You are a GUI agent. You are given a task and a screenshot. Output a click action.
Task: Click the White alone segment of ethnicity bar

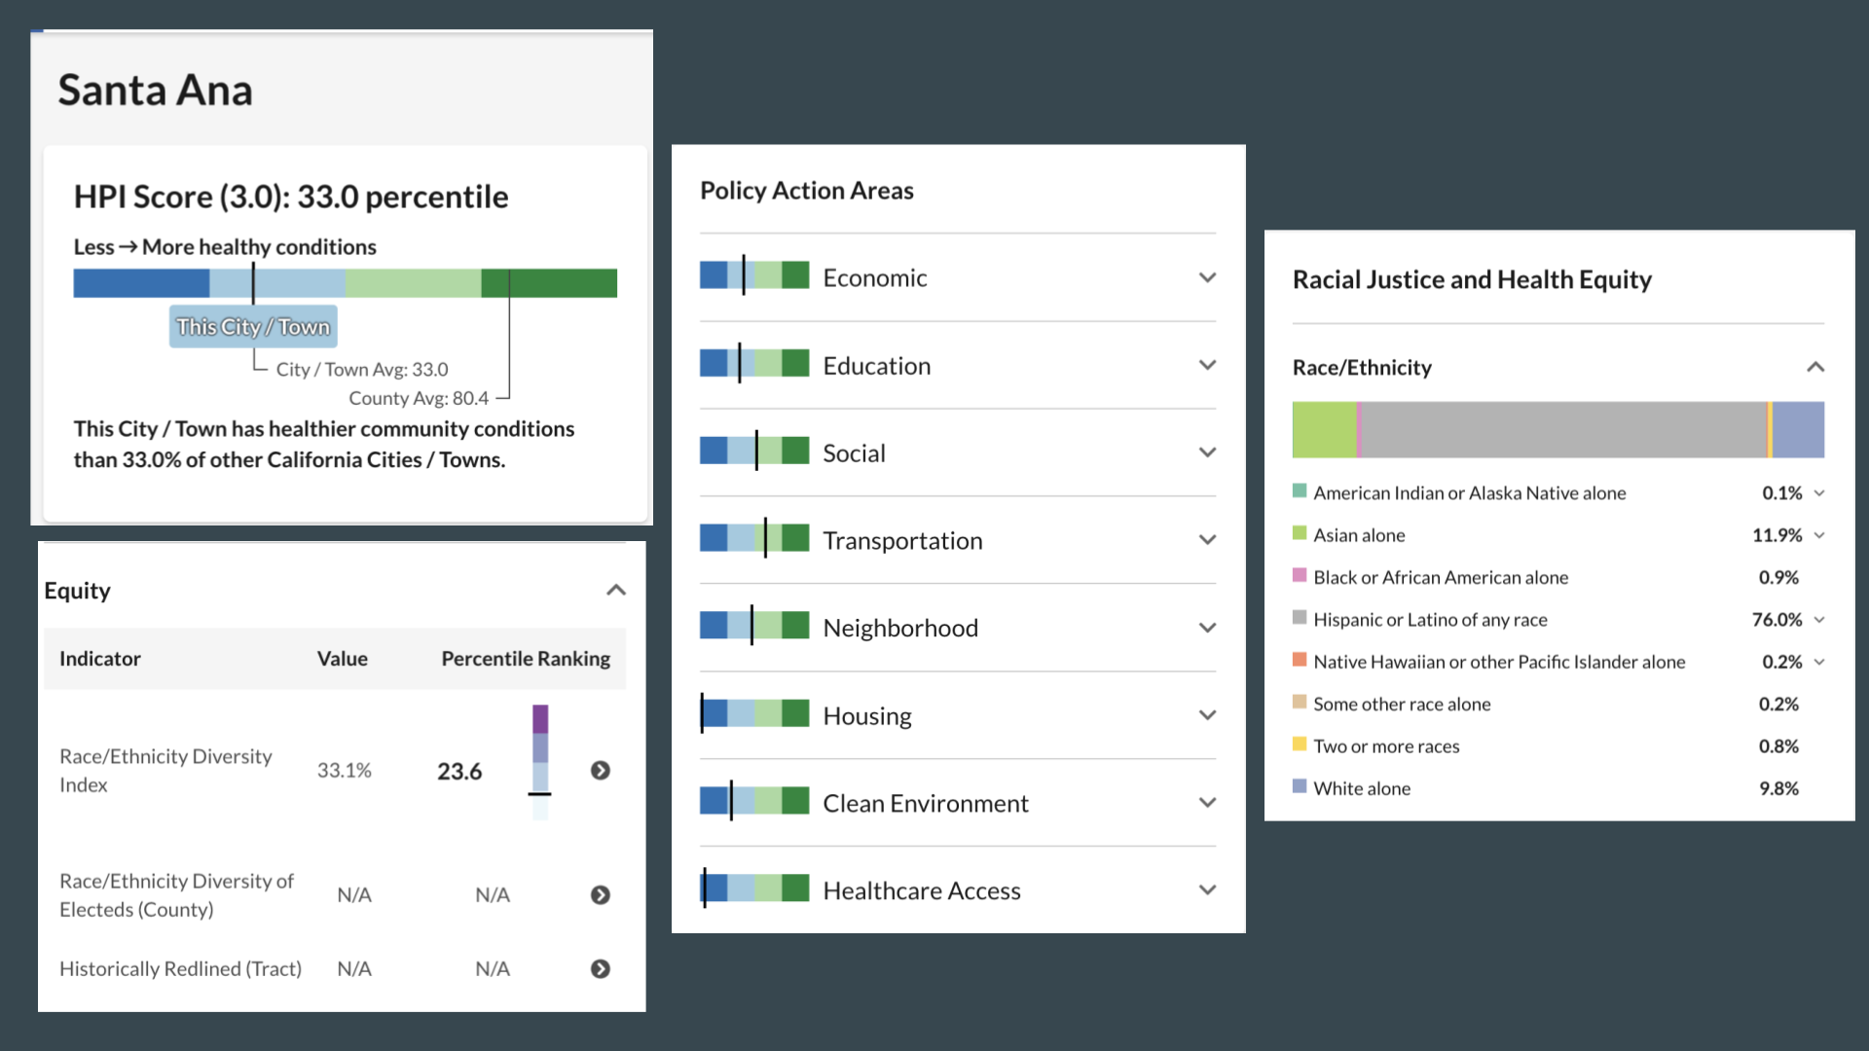point(1799,430)
